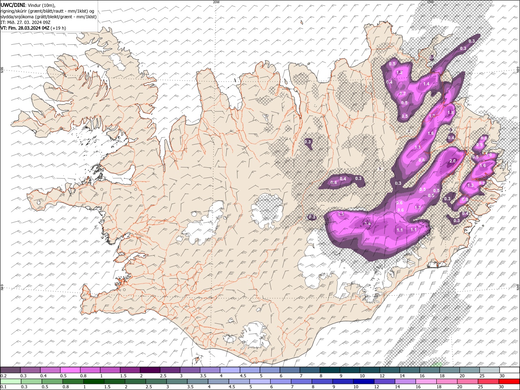
Task: Pick the light purple 14 rain legend swatch
Action: coord(405,381)
